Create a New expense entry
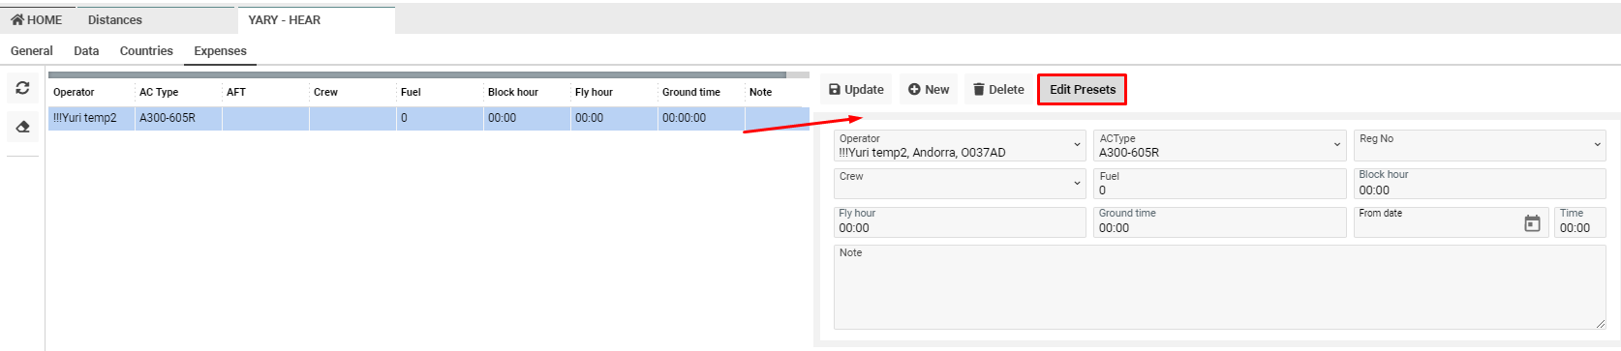1621x351 pixels. pos(929,89)
